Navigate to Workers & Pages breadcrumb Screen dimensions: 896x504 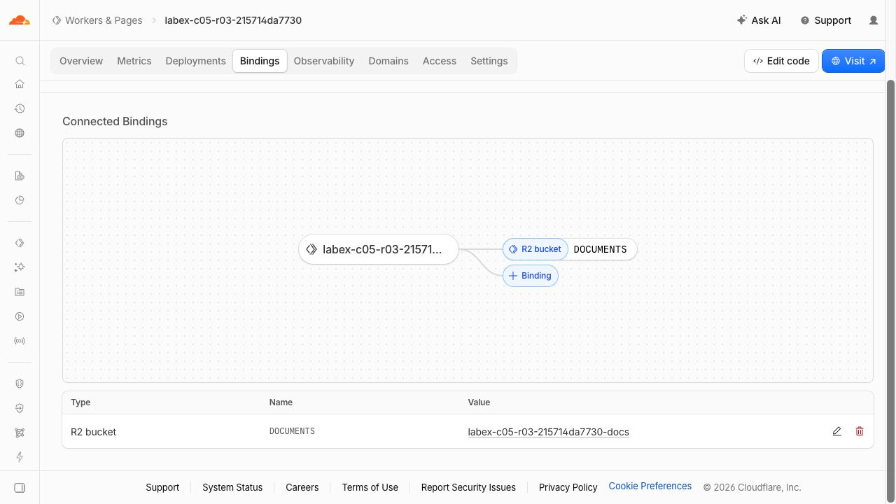[97, 20]
